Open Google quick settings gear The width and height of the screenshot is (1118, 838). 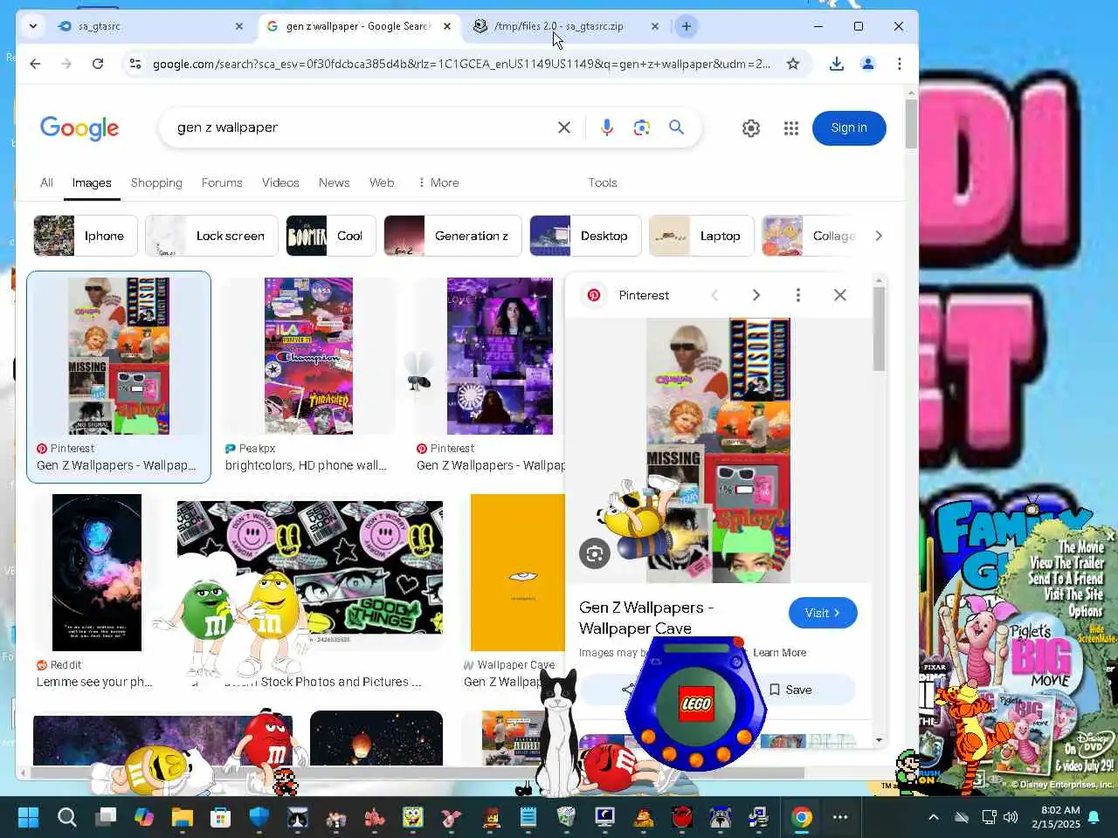tap(751, 128)
